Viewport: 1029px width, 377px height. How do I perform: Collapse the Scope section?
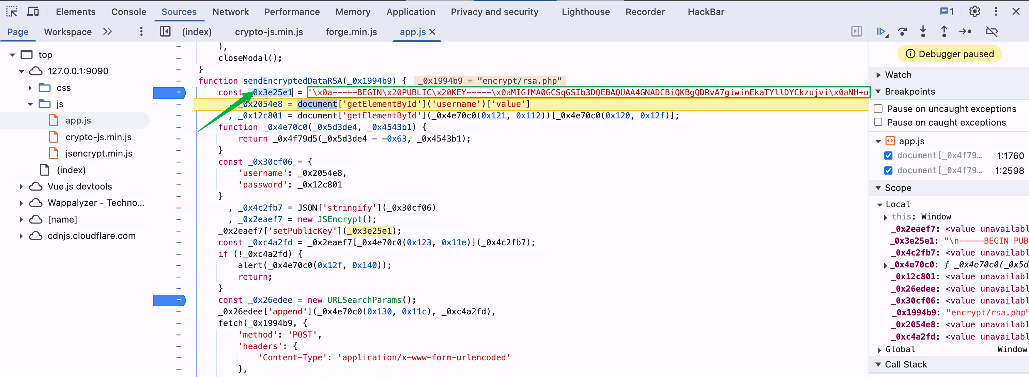click(878, 188)
